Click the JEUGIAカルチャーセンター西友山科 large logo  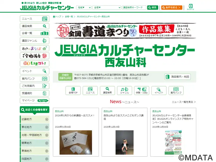click(125, 56)
